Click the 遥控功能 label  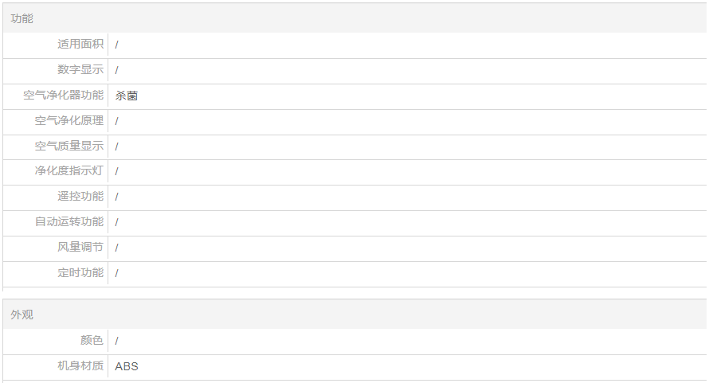click(80, 197)
